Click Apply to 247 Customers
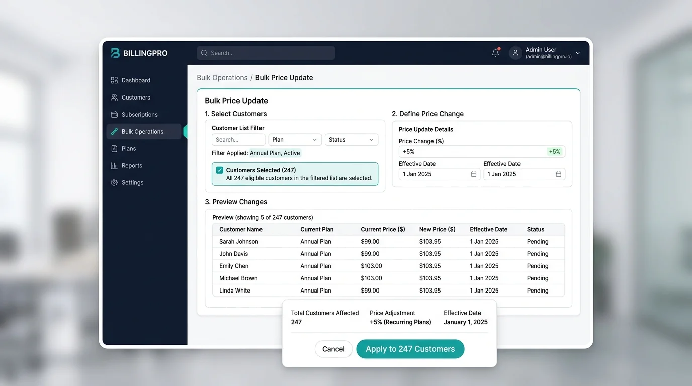 click(x=410, y=349)
